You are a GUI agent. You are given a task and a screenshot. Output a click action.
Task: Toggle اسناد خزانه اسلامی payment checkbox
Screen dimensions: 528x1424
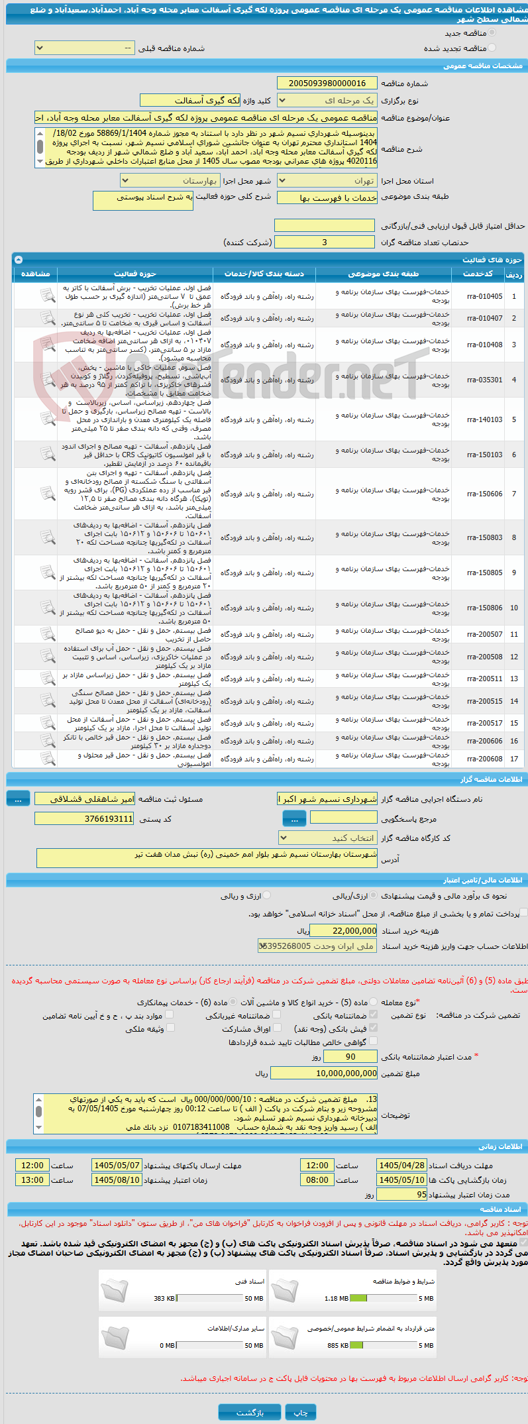[524, 913]
